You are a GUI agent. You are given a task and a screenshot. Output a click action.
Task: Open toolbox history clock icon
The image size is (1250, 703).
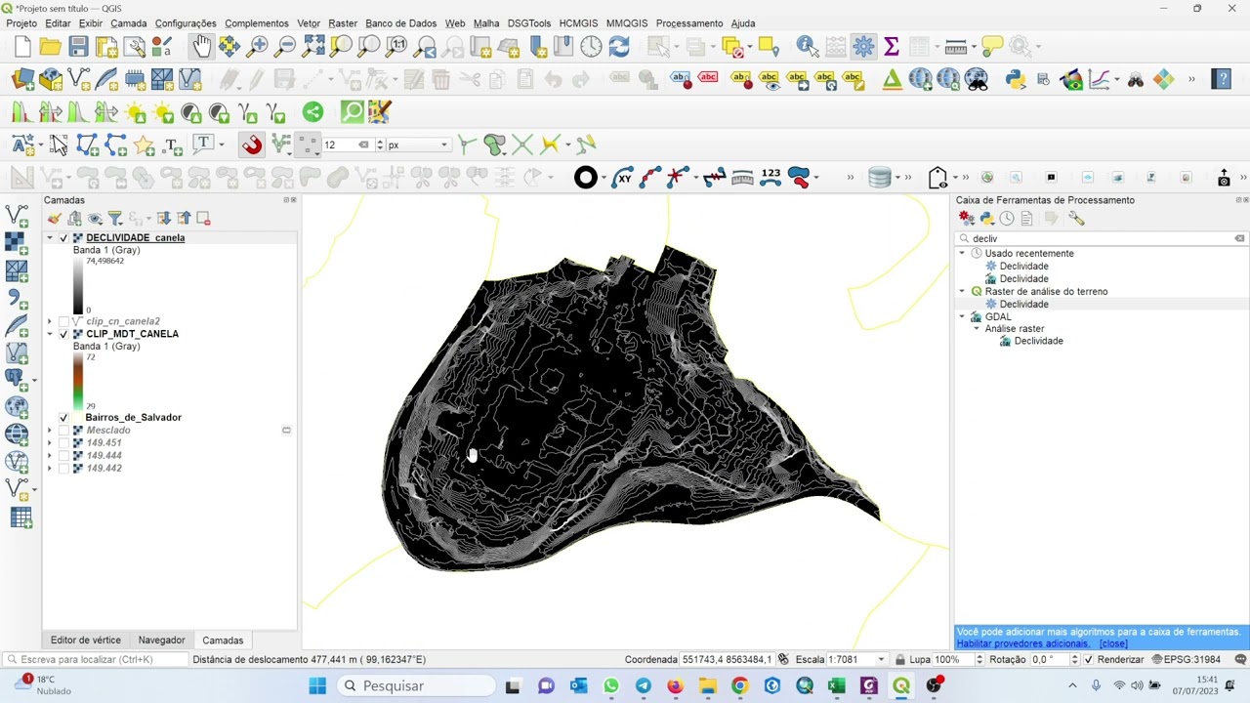click(1007, 219)
